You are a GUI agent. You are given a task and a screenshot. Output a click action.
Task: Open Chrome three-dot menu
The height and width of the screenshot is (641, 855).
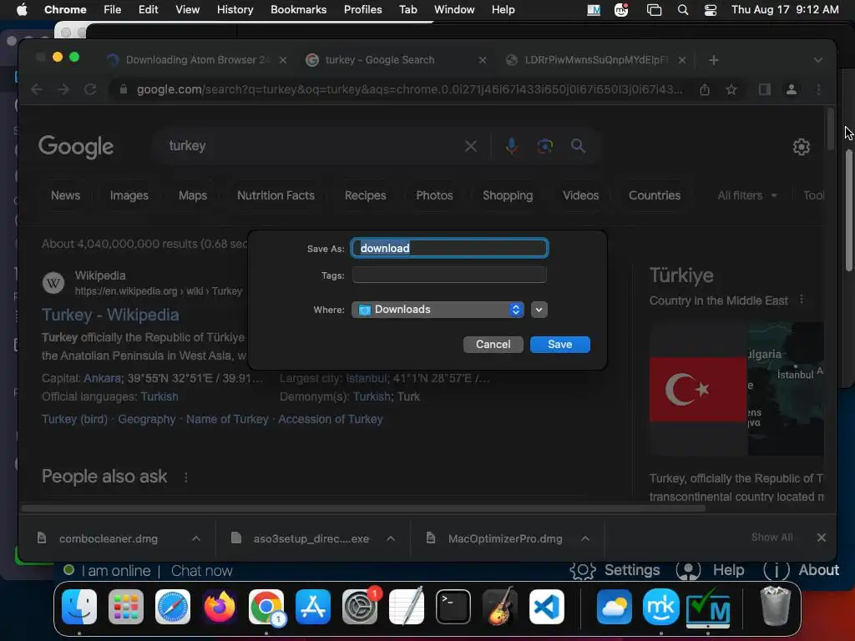pos(818,89)
